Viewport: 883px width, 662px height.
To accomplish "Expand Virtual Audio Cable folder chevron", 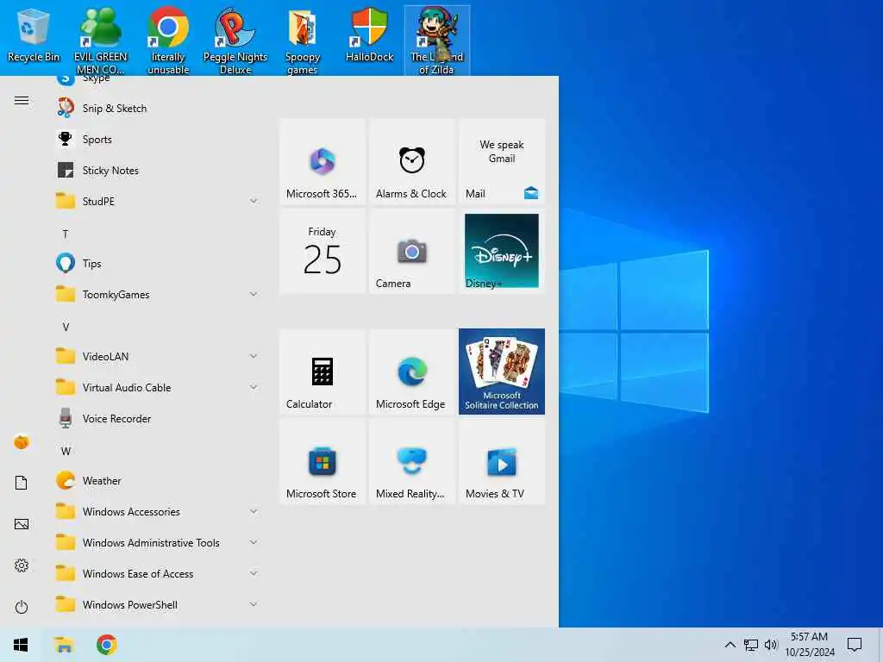I will tap(254, 387).
